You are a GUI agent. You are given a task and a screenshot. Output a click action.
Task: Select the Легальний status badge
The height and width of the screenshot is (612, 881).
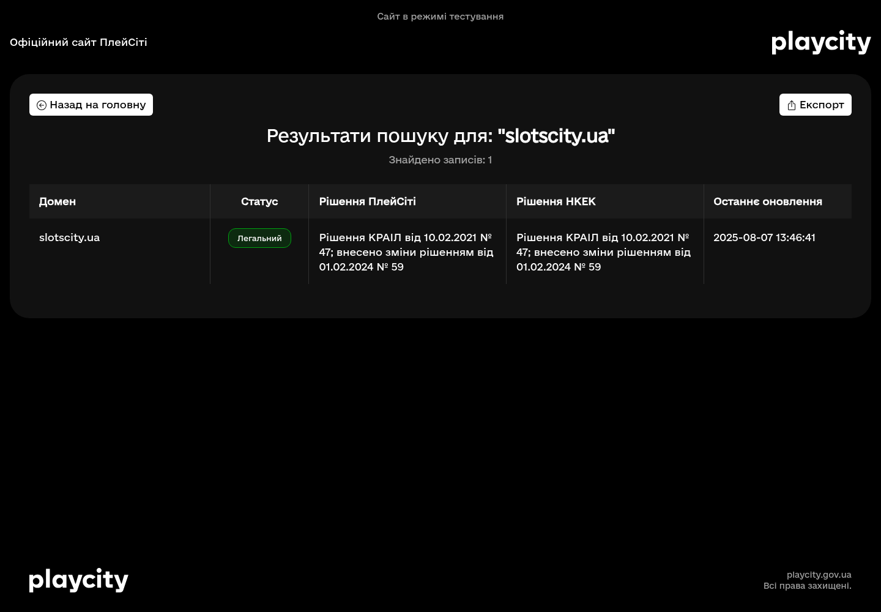pyautogui.click(x=259, y=238)
